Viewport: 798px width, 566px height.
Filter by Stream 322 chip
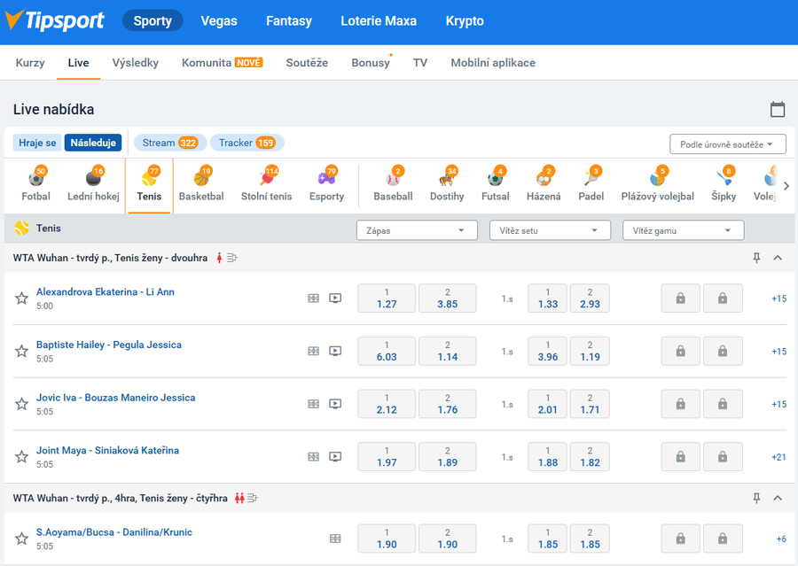coord(169,143)
